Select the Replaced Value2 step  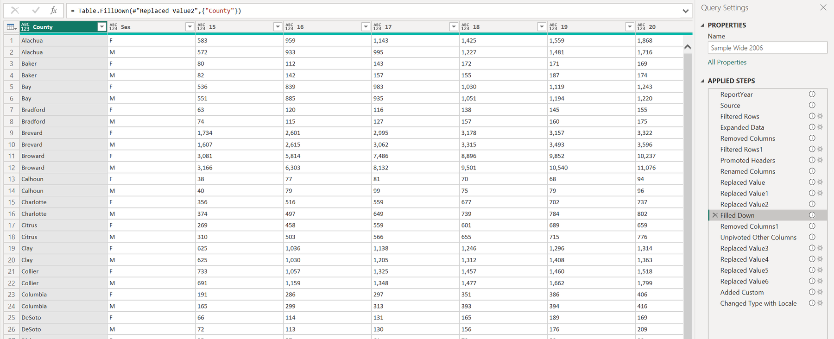[x=744, y=204]
